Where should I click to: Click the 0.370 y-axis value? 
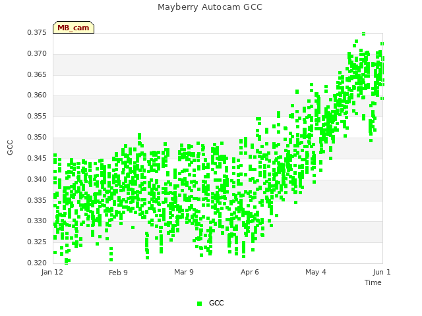(x=37, y=54)
